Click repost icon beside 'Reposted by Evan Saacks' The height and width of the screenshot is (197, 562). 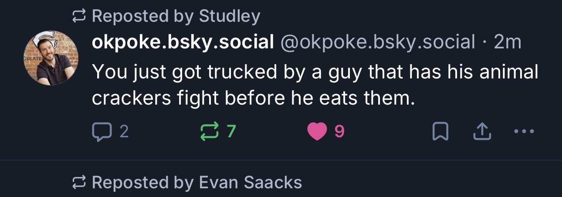point(78,183)
